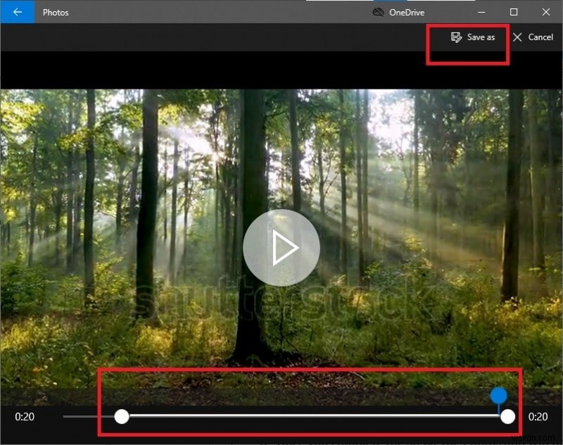This screenshot has height=445, width=563.
Task: Select the left trim handle
Action: pos(122,418)
